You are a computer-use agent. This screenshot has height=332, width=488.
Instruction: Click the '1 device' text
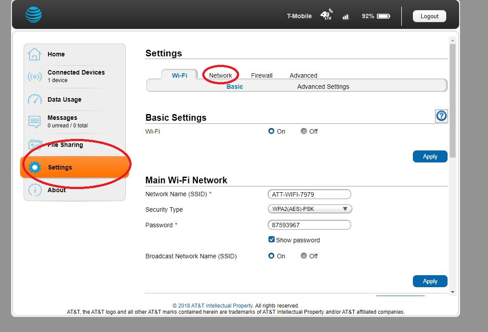(x=58, y=80)
